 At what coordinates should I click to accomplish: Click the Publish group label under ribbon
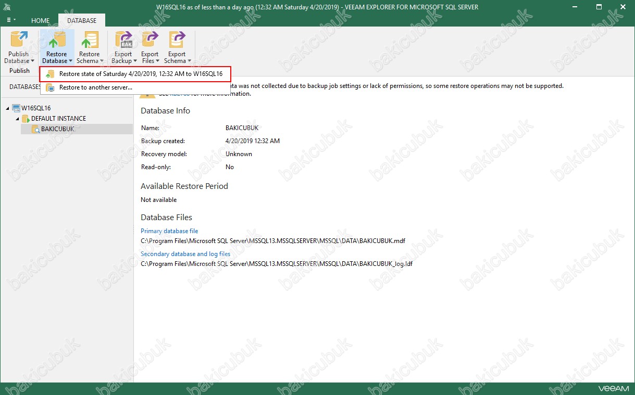click(x=19, y=71)
